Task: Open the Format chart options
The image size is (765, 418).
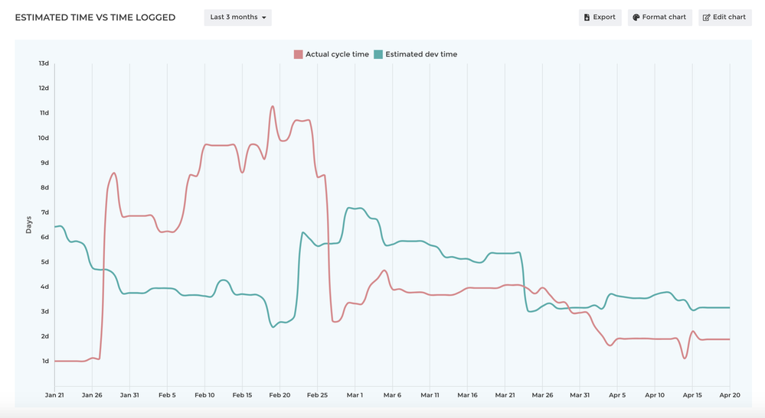Action: [x=659, y=17]
